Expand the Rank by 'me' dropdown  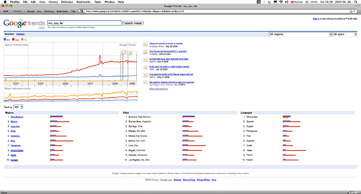(x=18, y=107)
